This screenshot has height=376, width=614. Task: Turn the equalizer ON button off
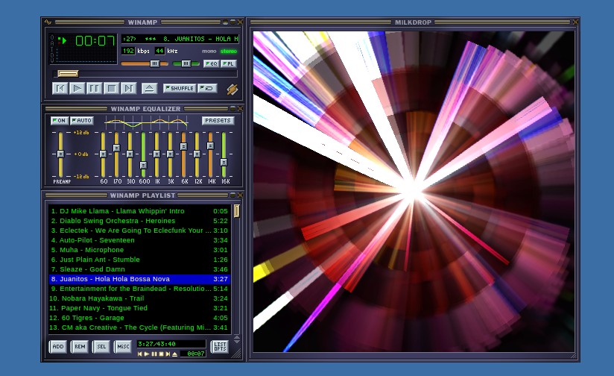coord(59,120)
